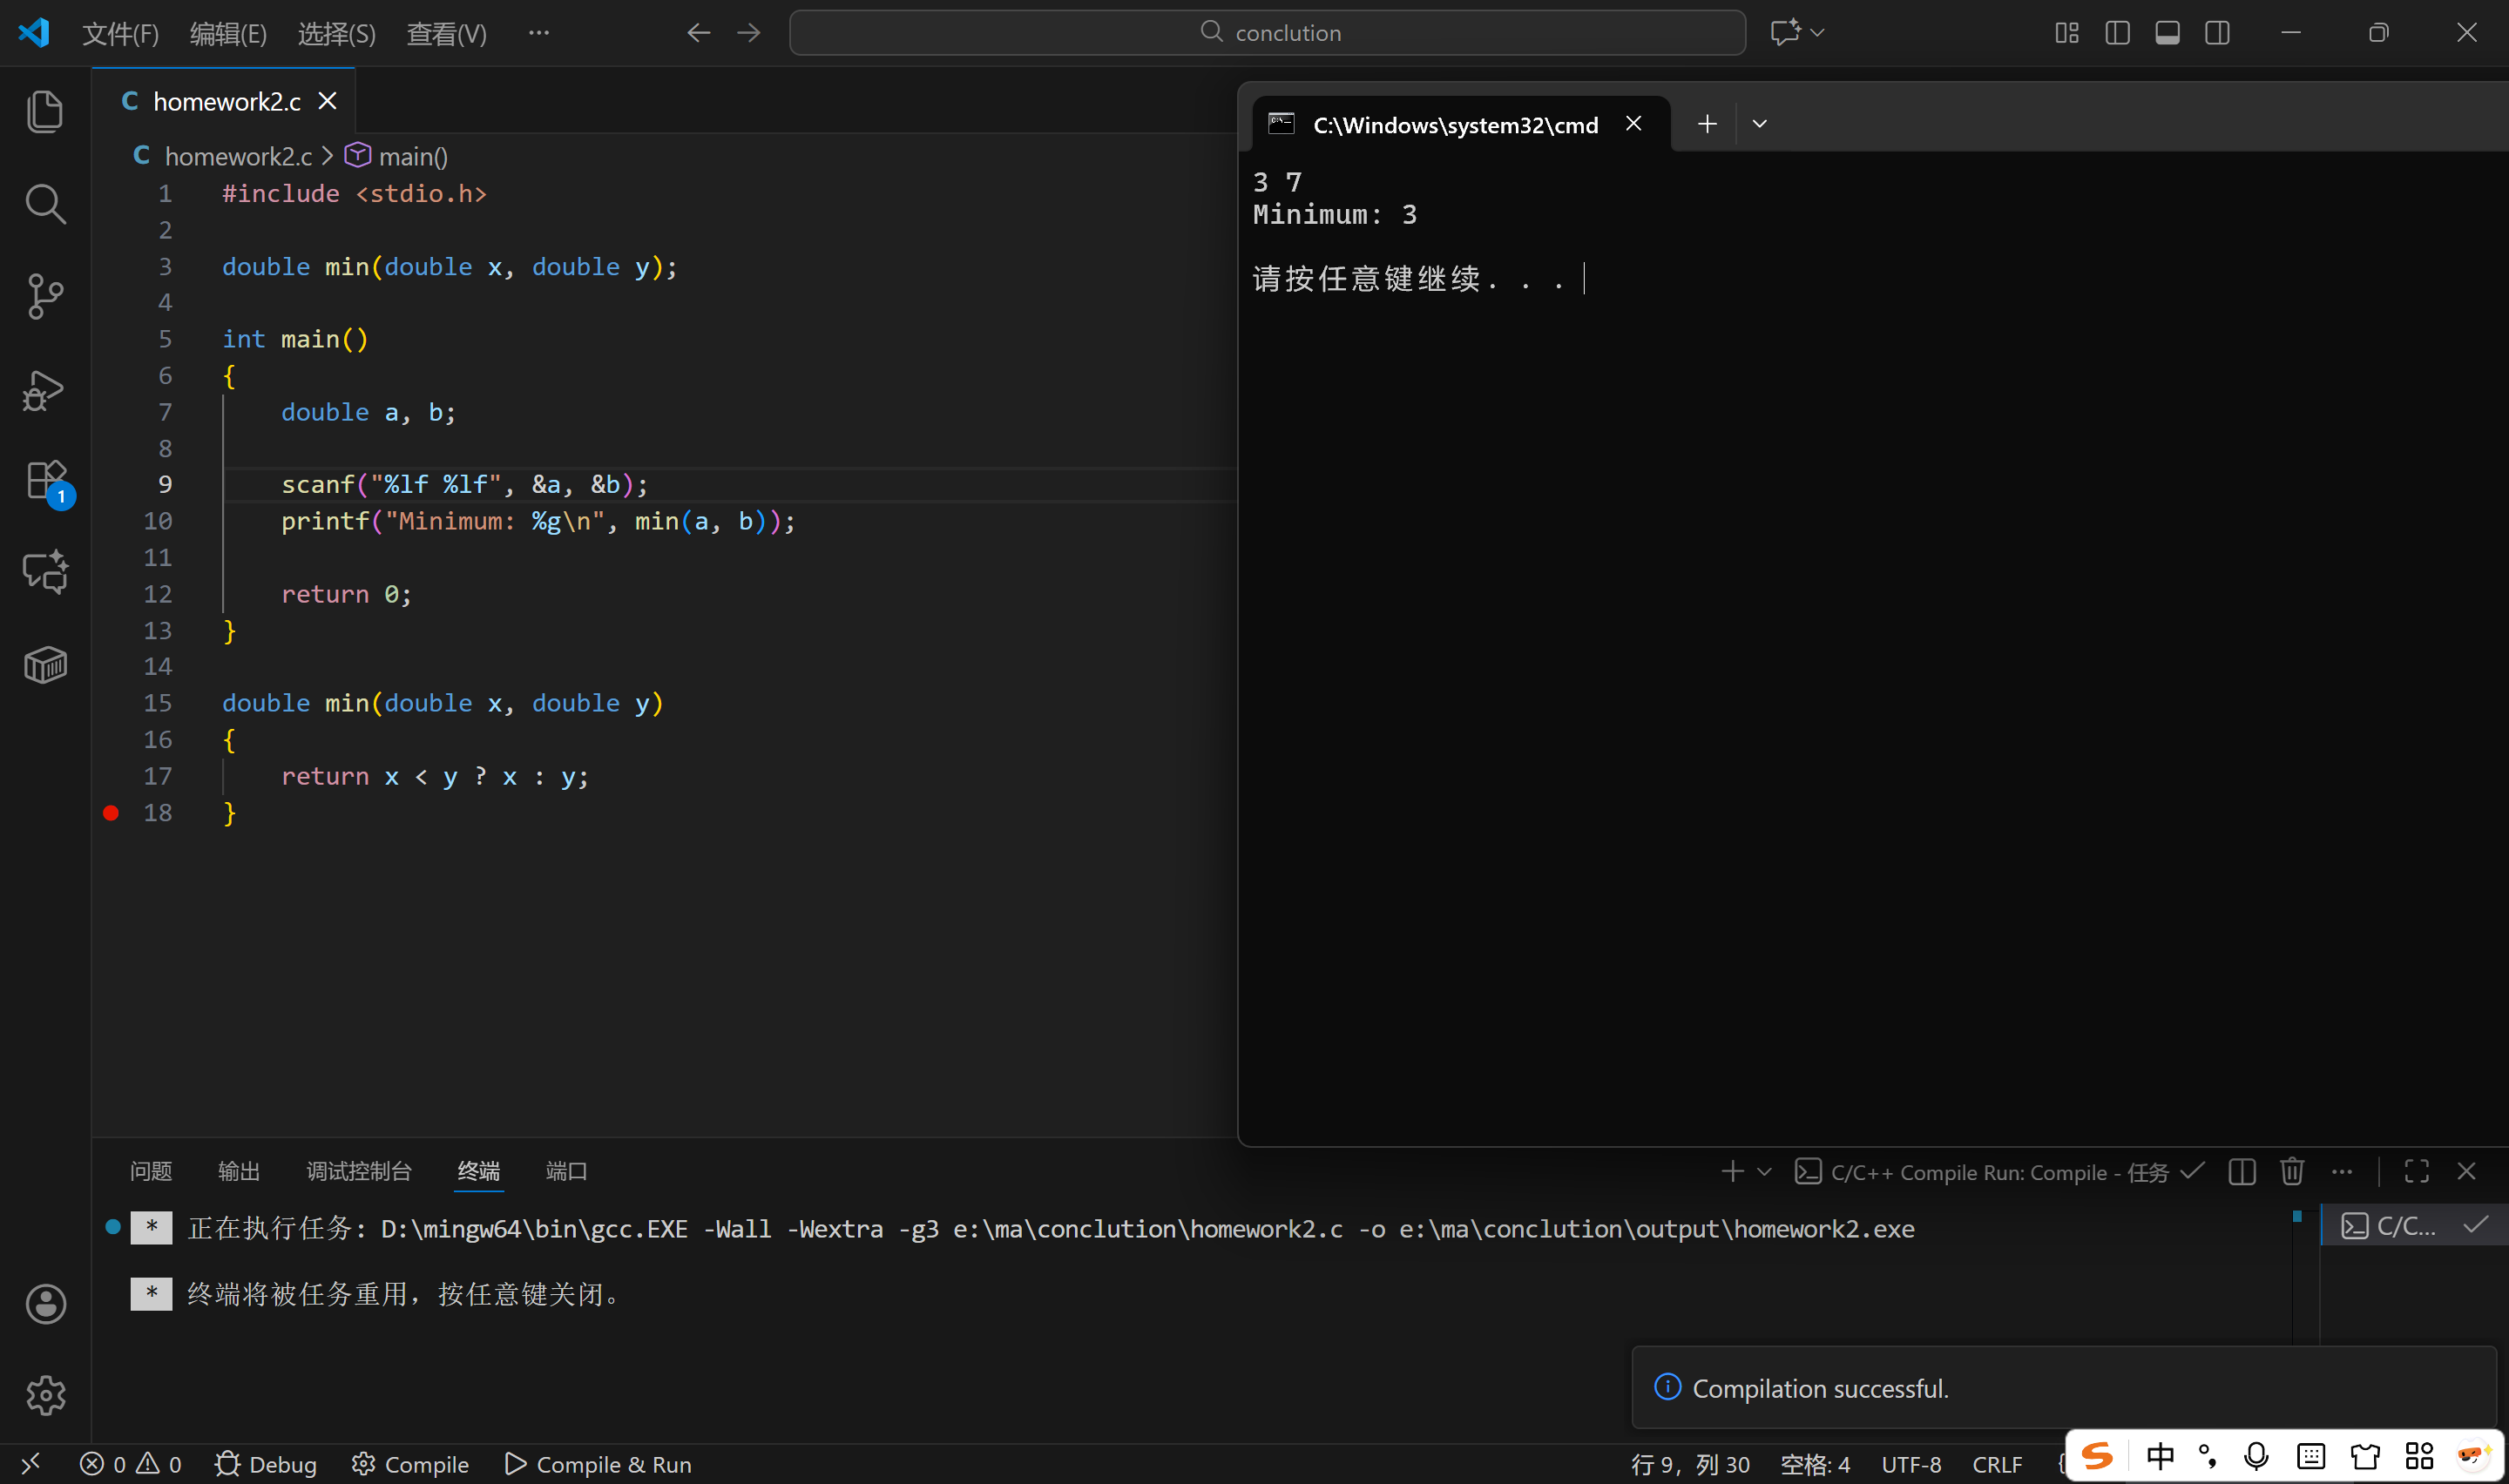This screenshot has height=1484, width=2509.
Task: Click the conclution command center search box
Action: click(1267, 33)
